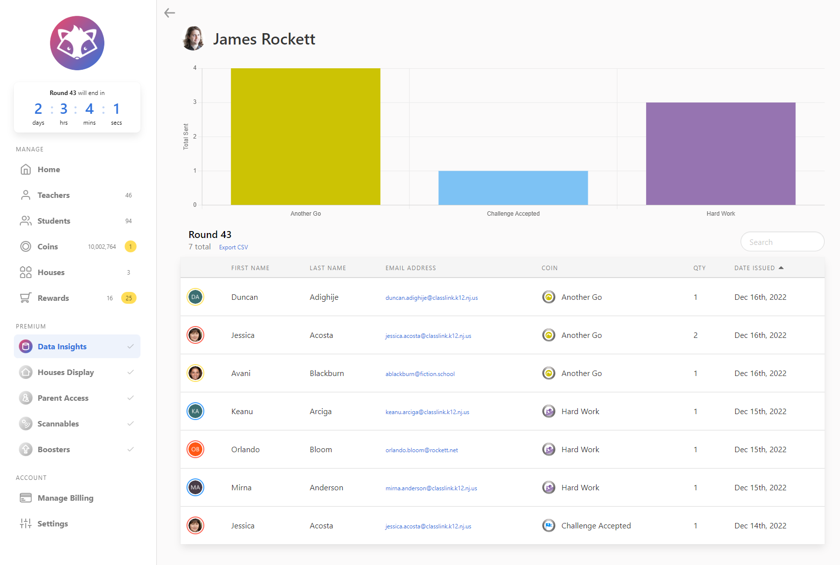Toggle the Date Issued sort arrow
The image size is (840, 565).
(781, 268)
